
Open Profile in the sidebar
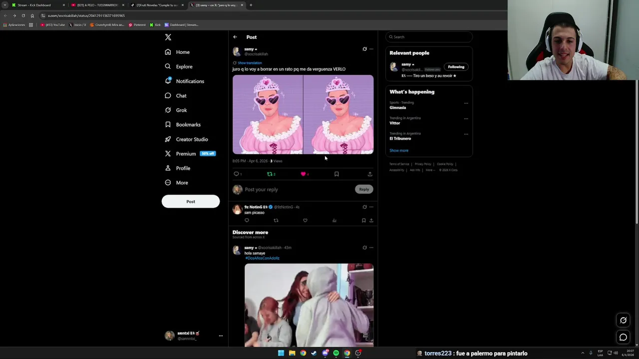[x=178, y=168]
